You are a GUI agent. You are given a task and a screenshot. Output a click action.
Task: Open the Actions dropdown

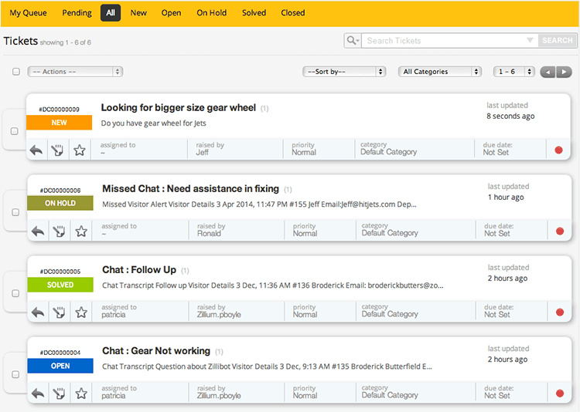point(75,72)
